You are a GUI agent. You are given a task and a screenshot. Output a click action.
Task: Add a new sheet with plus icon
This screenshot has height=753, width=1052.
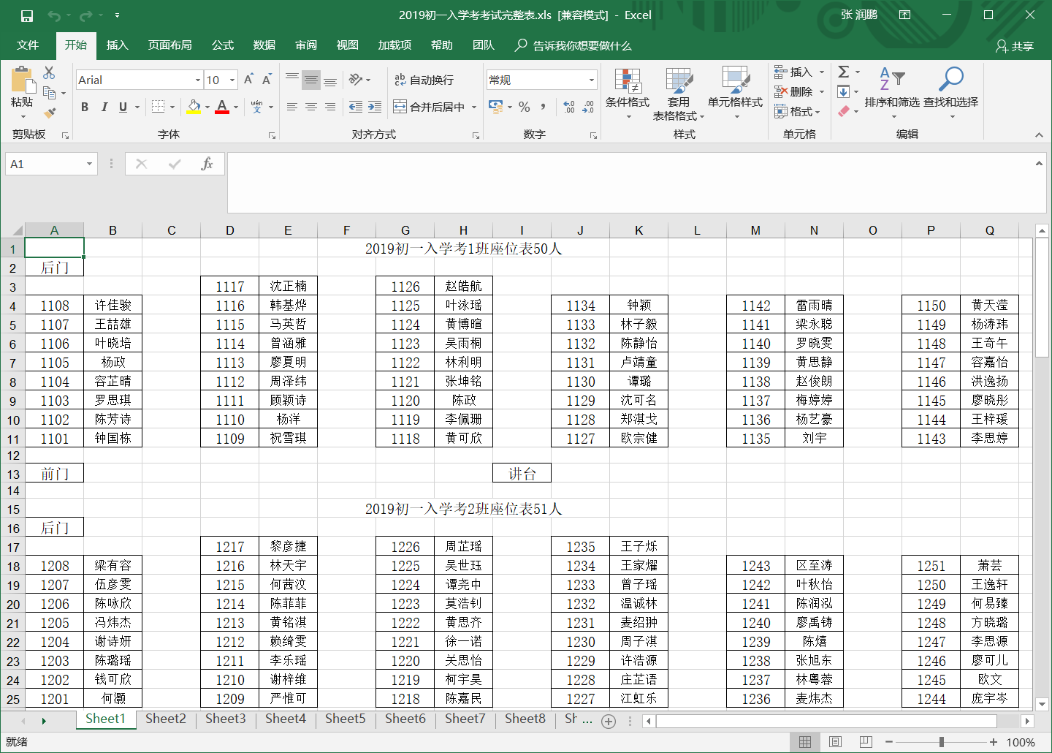coord(609,722)
